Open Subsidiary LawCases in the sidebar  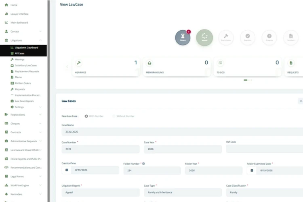click(26, 65)
